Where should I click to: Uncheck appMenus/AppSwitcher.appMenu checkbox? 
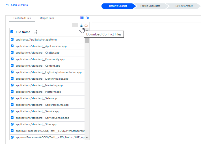12,39
